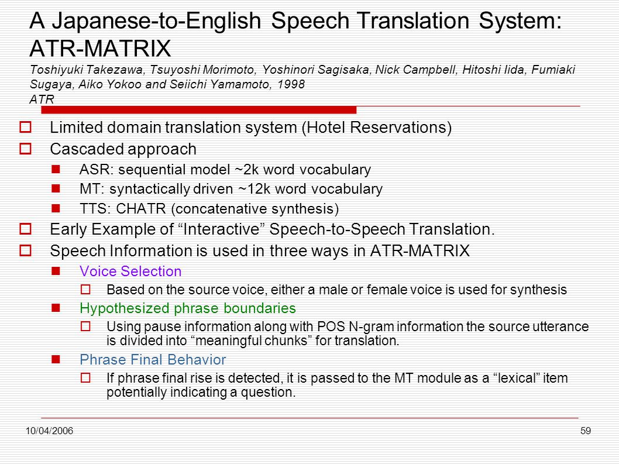Viewport: 619px width, 464px height.
Task: Click 'Limited domain translation system (Hotel Reservations)'
Action: [x=250, y=128]
